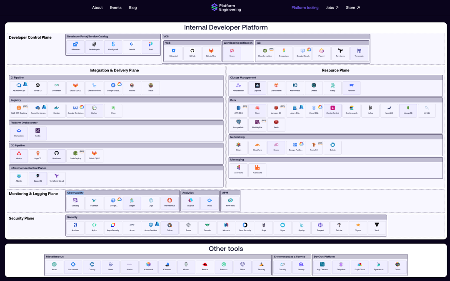Screen dimensions: 450x281
Task: Select the Jenkins CI pipeline card
Action: point(132,87)
